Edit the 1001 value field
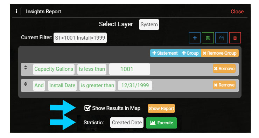The height and width of the screenshot is (138, 259). pos(129,69)
